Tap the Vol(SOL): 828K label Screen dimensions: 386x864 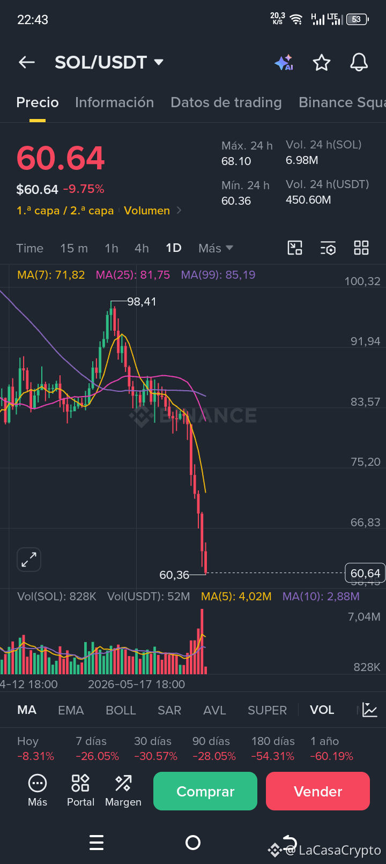pos(57,597)
